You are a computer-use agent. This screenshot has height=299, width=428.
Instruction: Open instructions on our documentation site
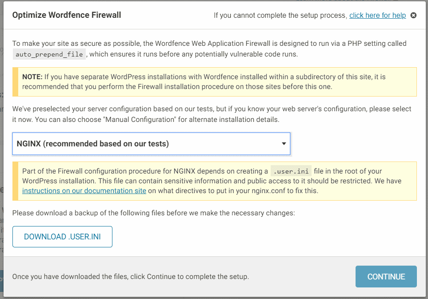pyautogui.click(x=84, y=191)
